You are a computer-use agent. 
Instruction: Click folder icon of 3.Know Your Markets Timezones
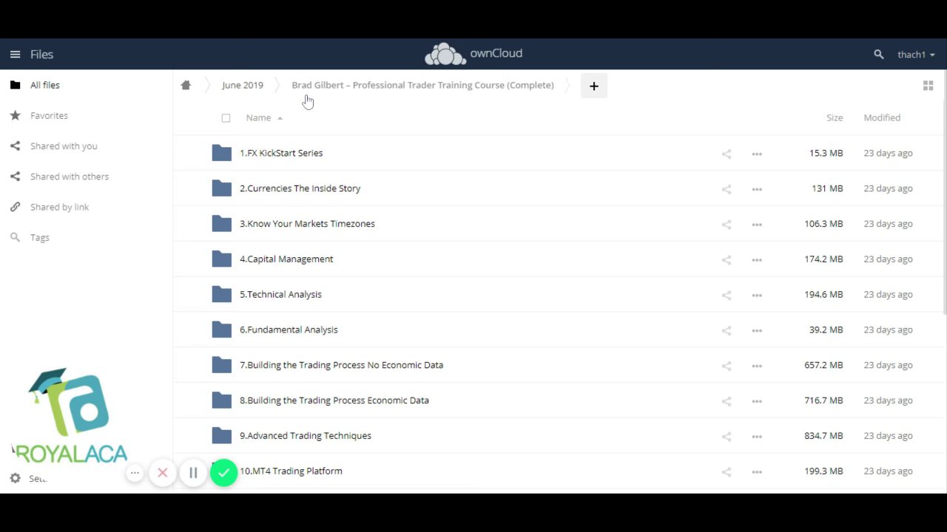(x=221, y=223)
